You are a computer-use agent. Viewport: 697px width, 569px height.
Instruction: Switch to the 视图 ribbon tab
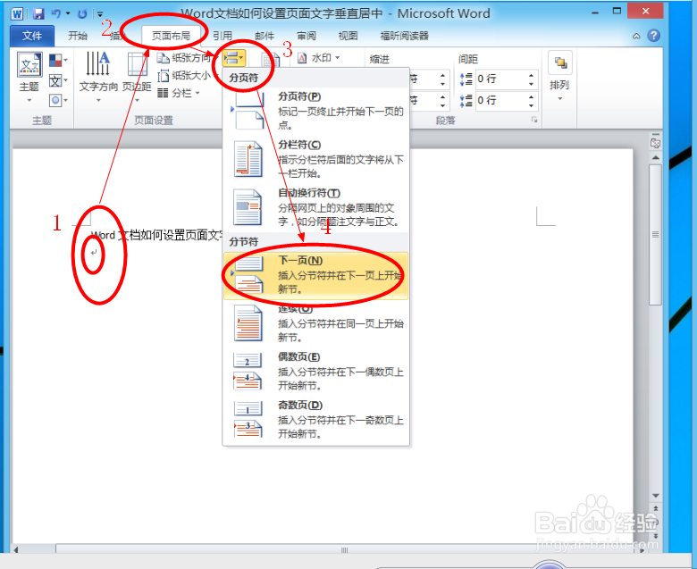(348, 36)
